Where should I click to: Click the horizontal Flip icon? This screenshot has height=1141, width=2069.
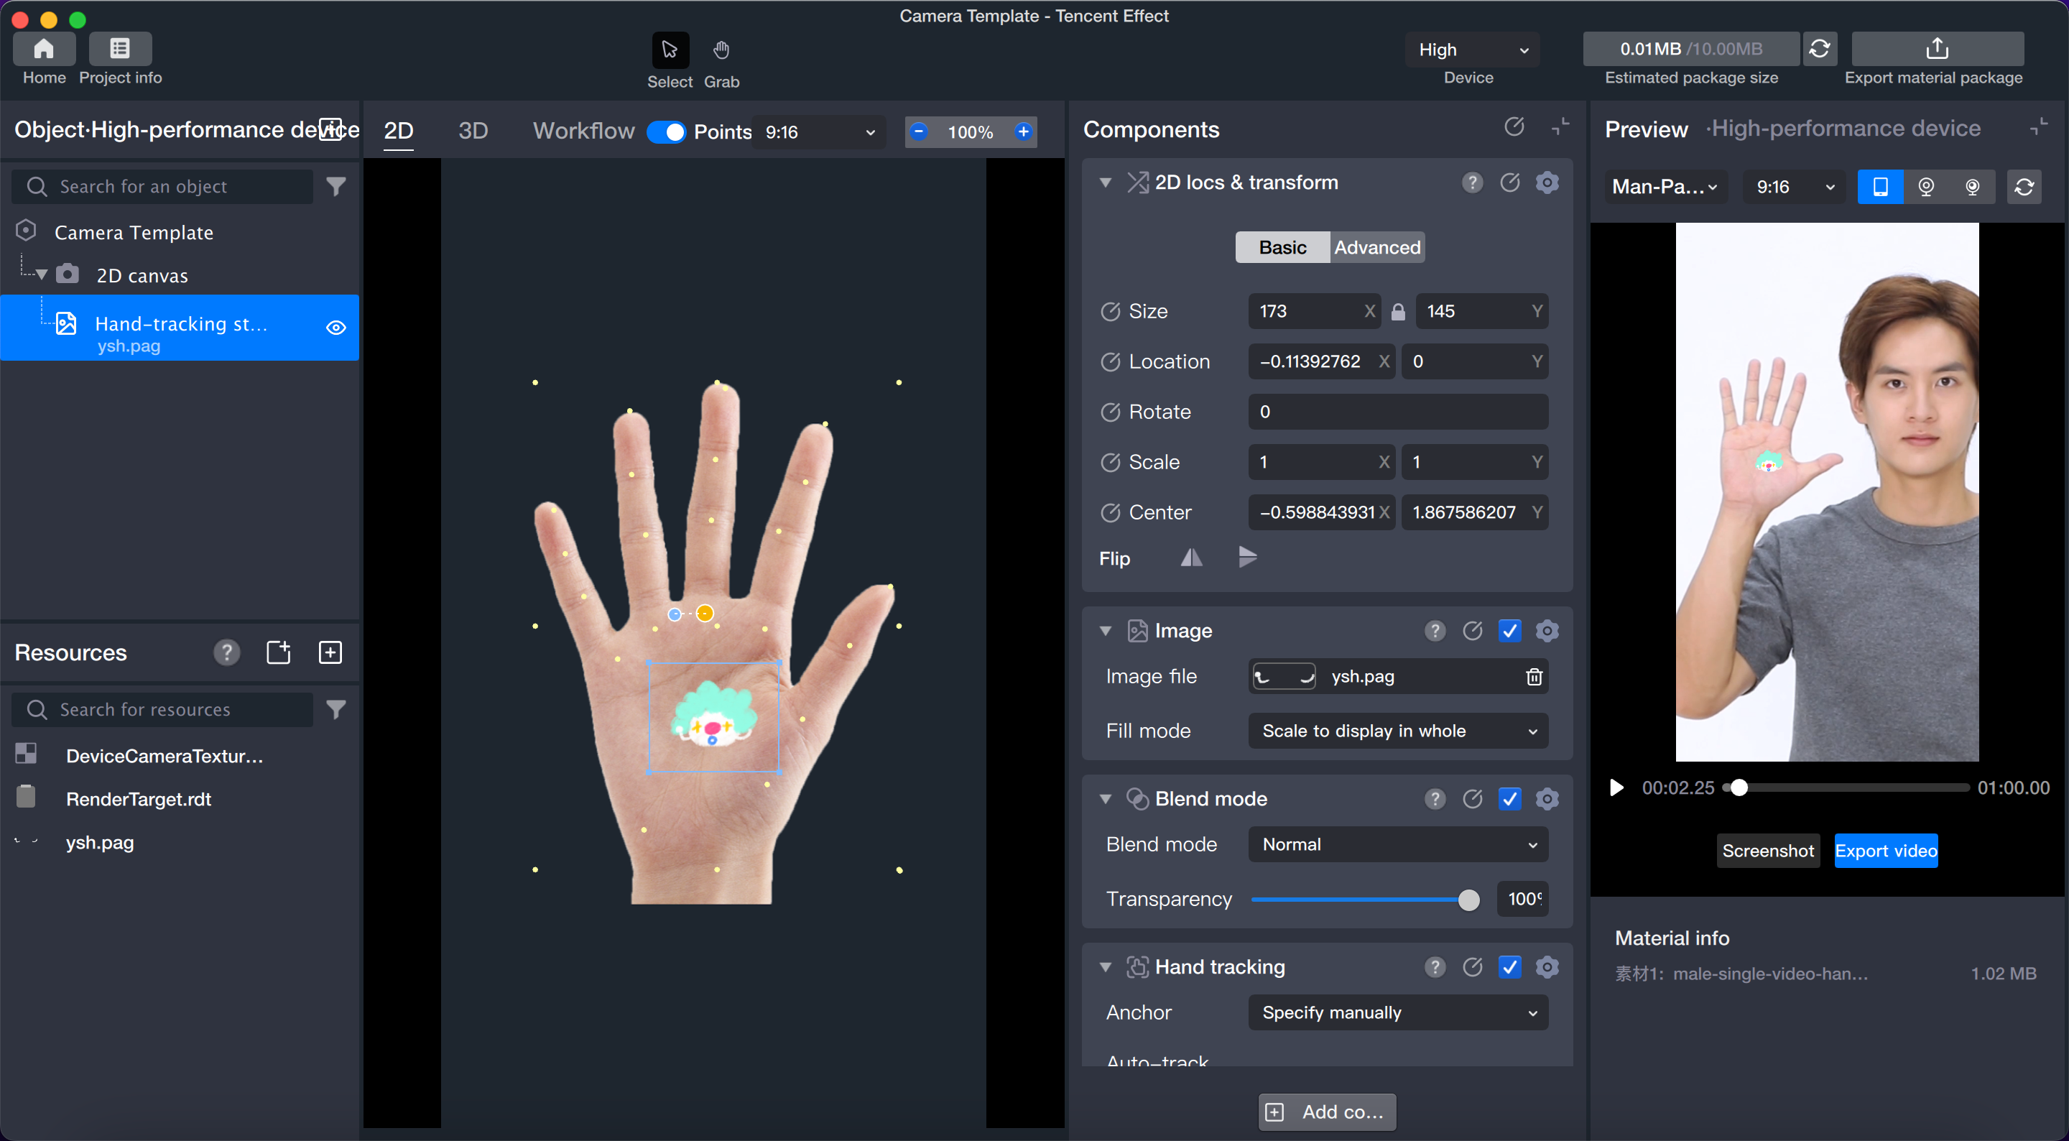click(x=1191, y=558)
